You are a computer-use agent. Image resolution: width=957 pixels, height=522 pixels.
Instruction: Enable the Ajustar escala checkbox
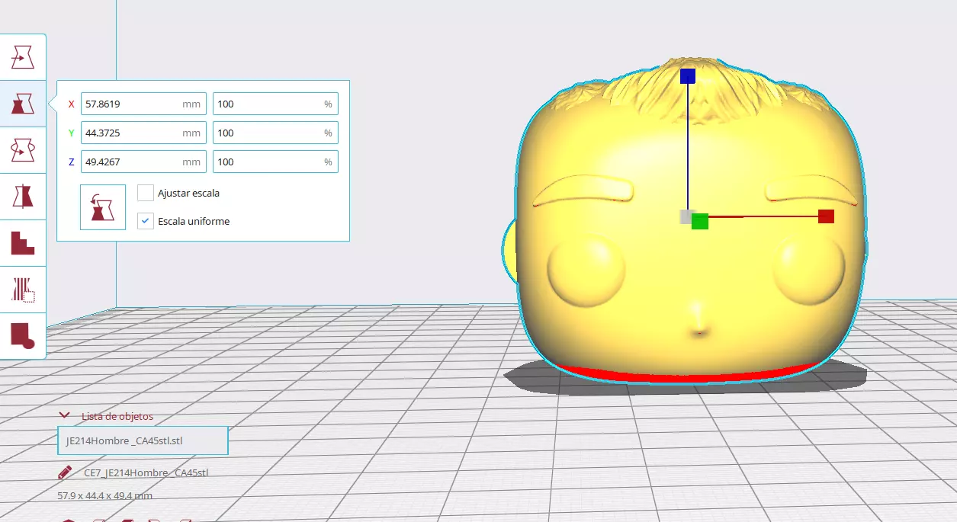point(146,193)
